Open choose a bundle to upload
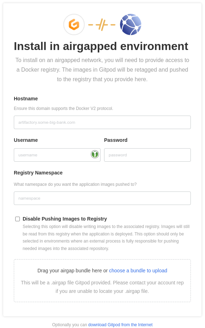Viewport: 205px width, 328px height. click(x=138, y=271)
